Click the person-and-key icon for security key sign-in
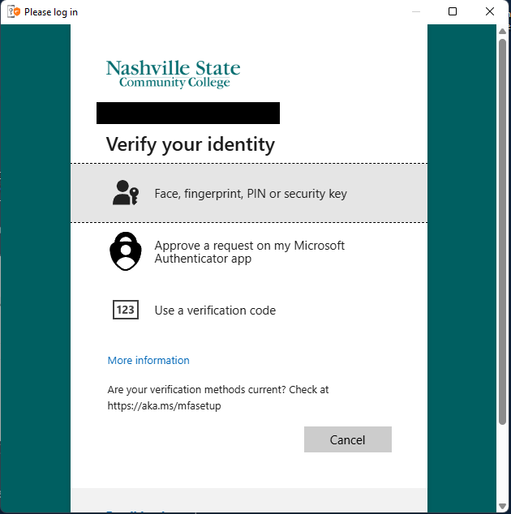Viewport: 511px width, 514px height. click(x=125, y=193)
